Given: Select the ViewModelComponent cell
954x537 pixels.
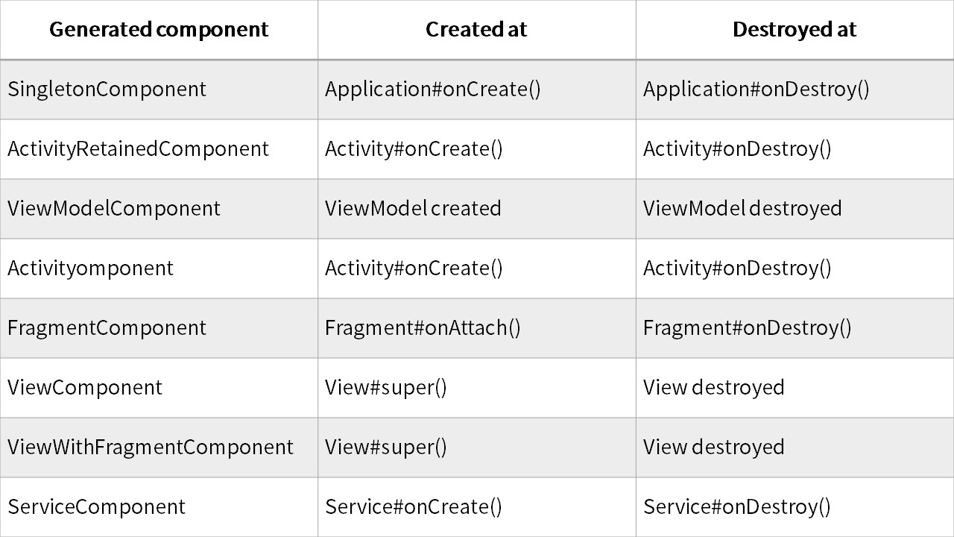Looking at the screenshot, I should click(114, 208).
